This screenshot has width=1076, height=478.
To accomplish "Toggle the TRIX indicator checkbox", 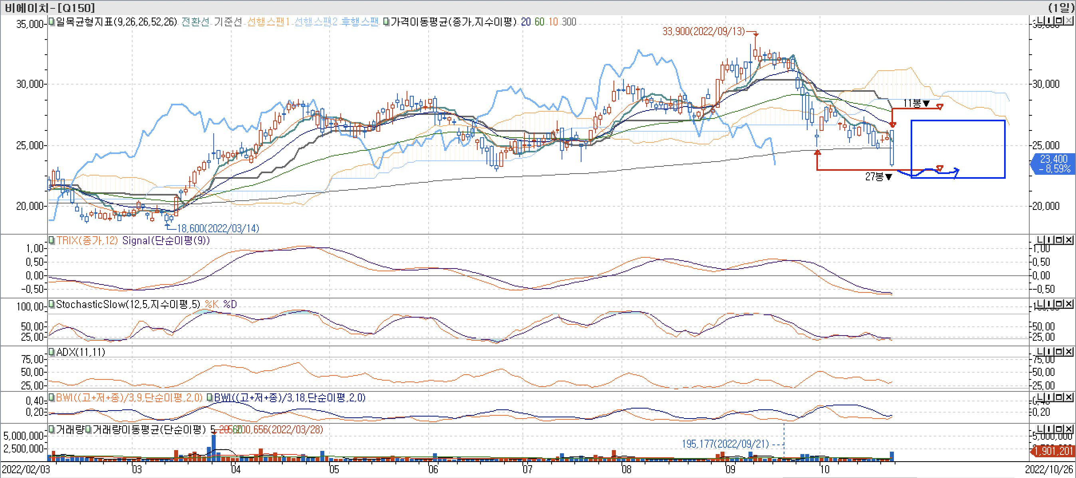I will (52, 240).
